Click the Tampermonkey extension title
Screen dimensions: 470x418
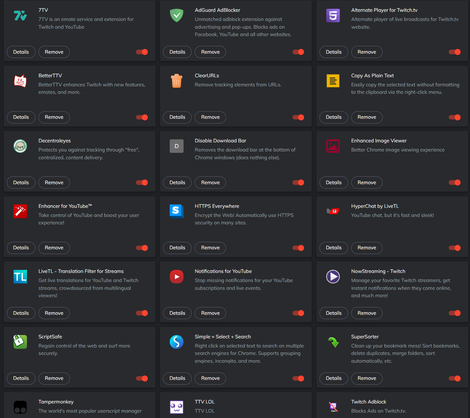[56, 402]
